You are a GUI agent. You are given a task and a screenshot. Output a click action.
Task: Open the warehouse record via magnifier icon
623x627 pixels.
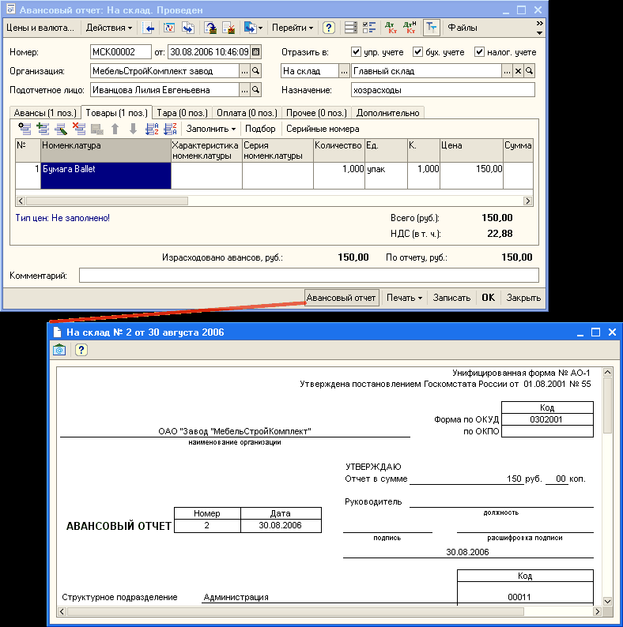529,71
